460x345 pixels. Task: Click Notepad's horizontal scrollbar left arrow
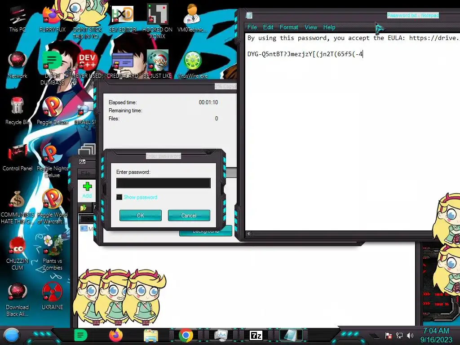click(x=248, y=234)
